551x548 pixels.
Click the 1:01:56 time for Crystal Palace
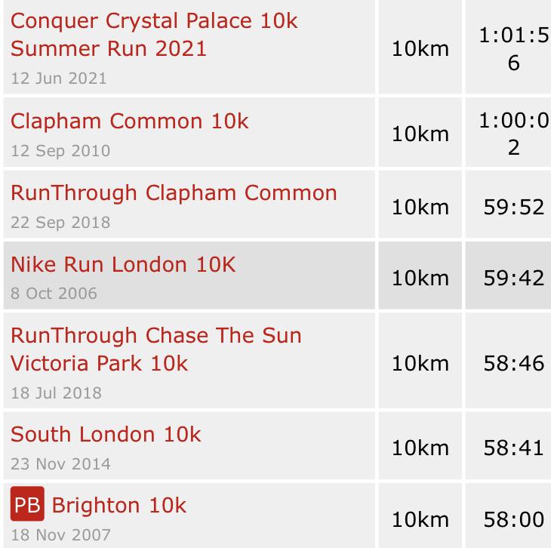pyautogui.click(x=515, y=49)
